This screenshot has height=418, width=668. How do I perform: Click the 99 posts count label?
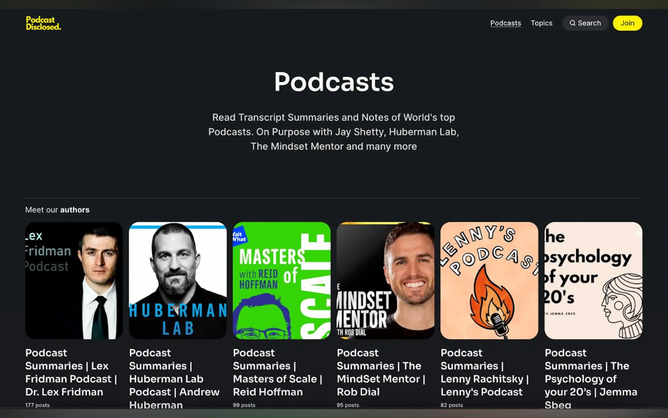pyautogui.click(x=244, y=405)
